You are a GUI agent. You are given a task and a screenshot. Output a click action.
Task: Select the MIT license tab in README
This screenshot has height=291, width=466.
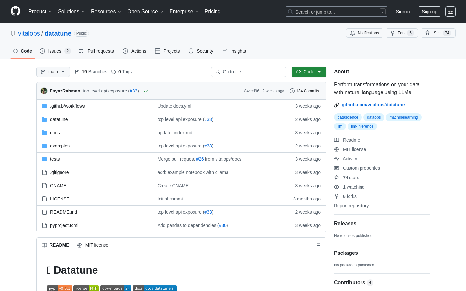coord(93,245)
